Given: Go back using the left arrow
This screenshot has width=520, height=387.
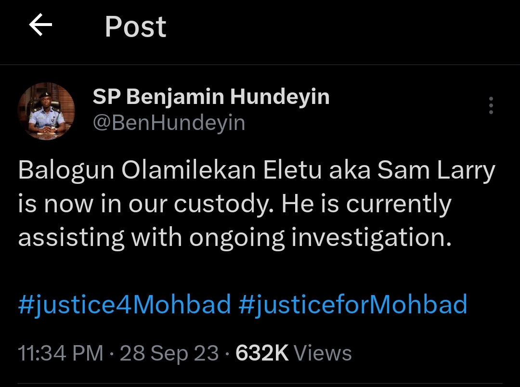Looking at the screenshot, I should click(x=40, y=26).
